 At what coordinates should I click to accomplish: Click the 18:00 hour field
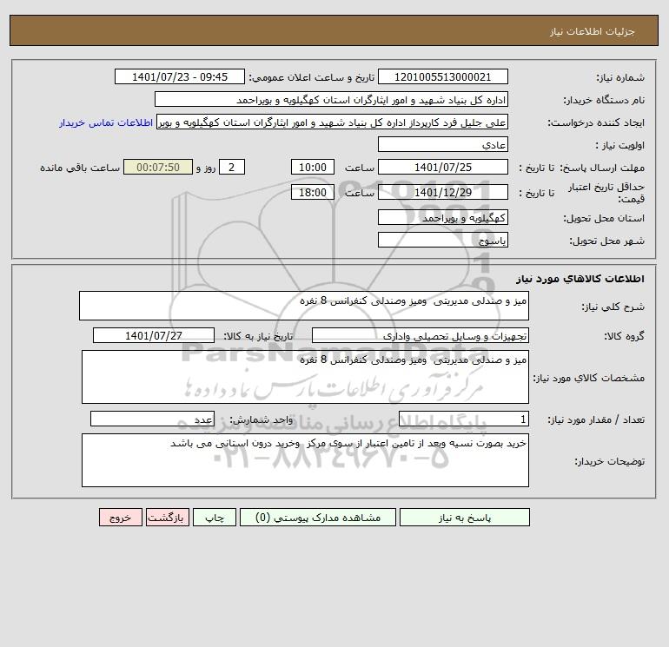point(313,192)
